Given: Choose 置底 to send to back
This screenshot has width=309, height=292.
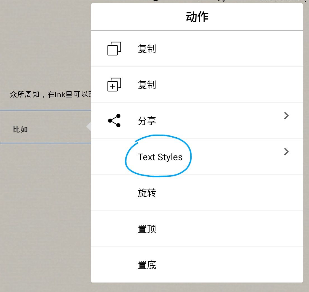Looking at the screenshot, I should tap(197, 265).
